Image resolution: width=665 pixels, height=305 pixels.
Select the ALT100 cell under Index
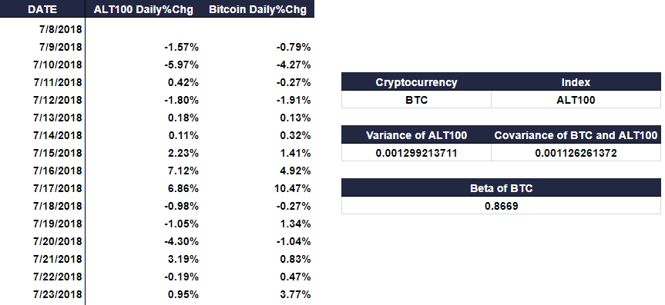tap(576, 100)
